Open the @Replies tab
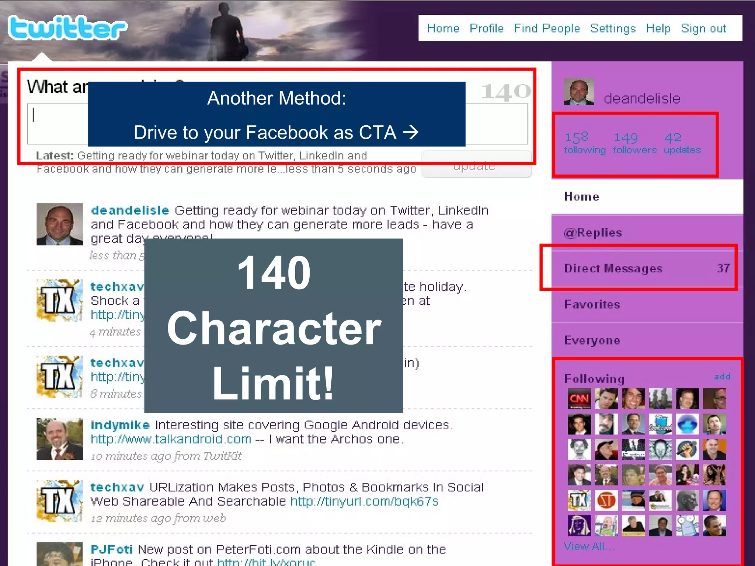Image resolution: width=755 pixels, height=566 pixels. click(647, 233)
